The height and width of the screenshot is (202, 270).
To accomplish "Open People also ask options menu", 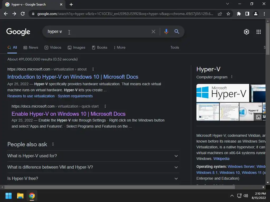I will [53, 144].
